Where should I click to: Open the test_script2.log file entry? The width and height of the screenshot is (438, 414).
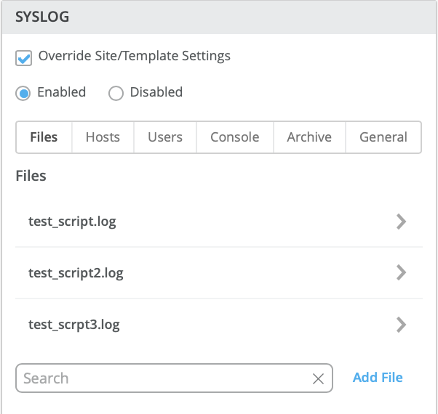(76, 273)
